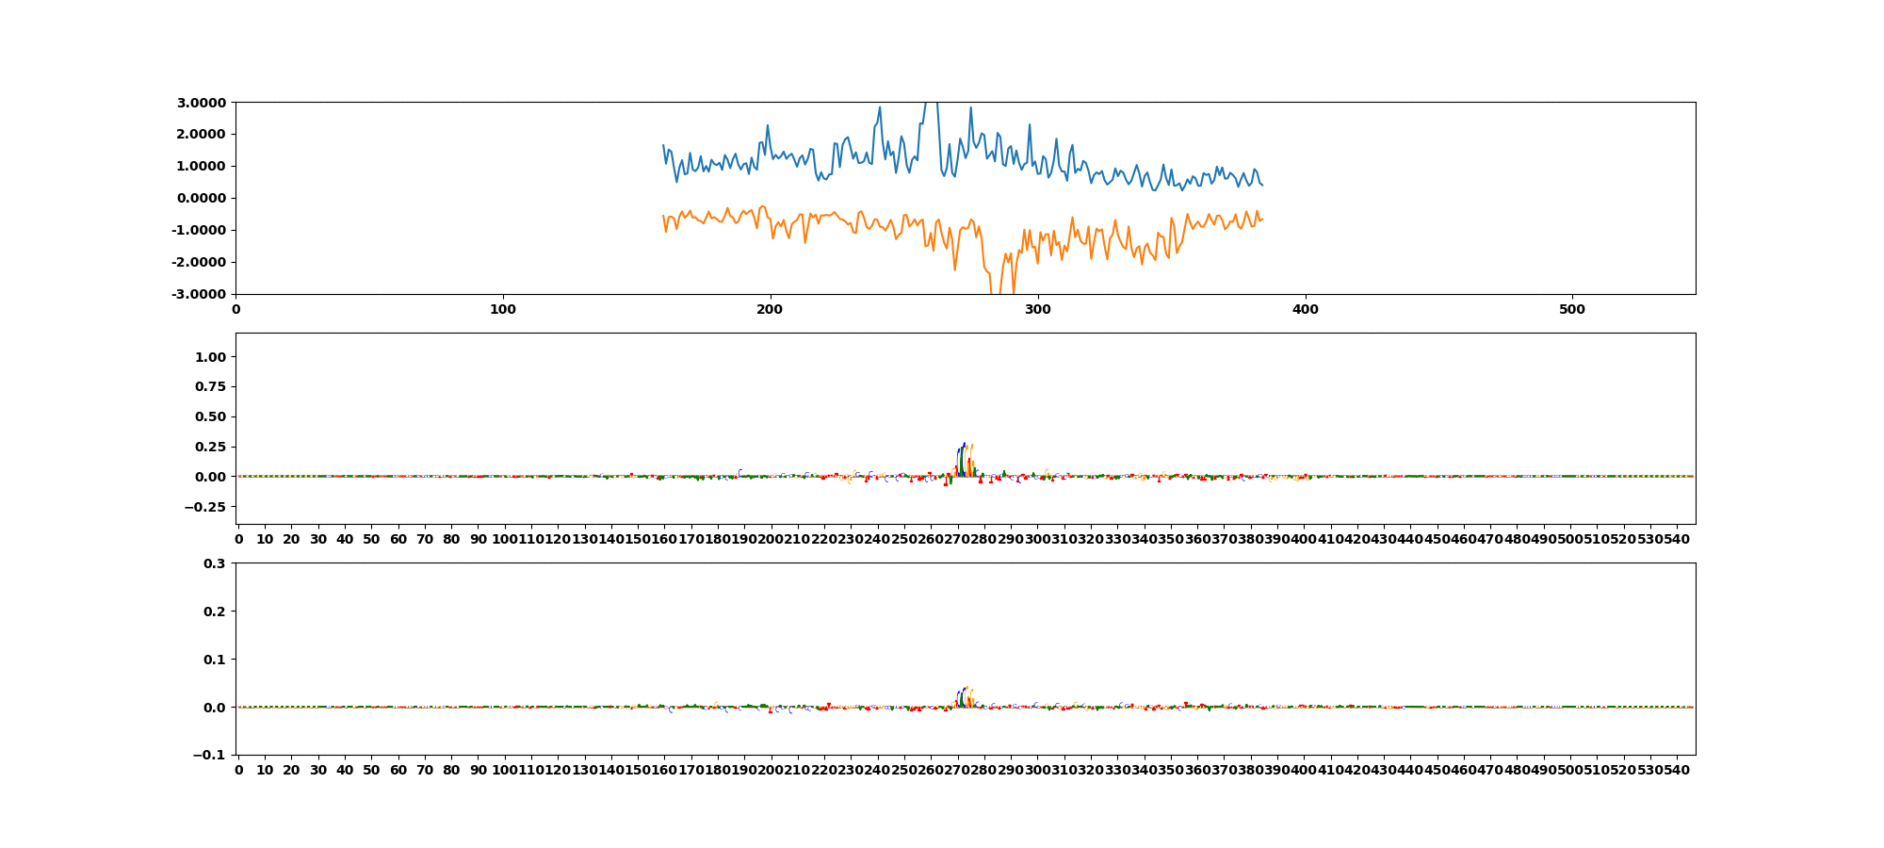The image size is (1884, 848).
Task: Click the 1.00 y-axis label in middle plot
Action: pos(210,357)
